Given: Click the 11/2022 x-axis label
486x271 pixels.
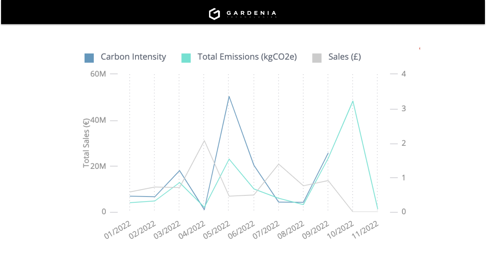Looking at the screenshot, I should (x=365, y=230).
